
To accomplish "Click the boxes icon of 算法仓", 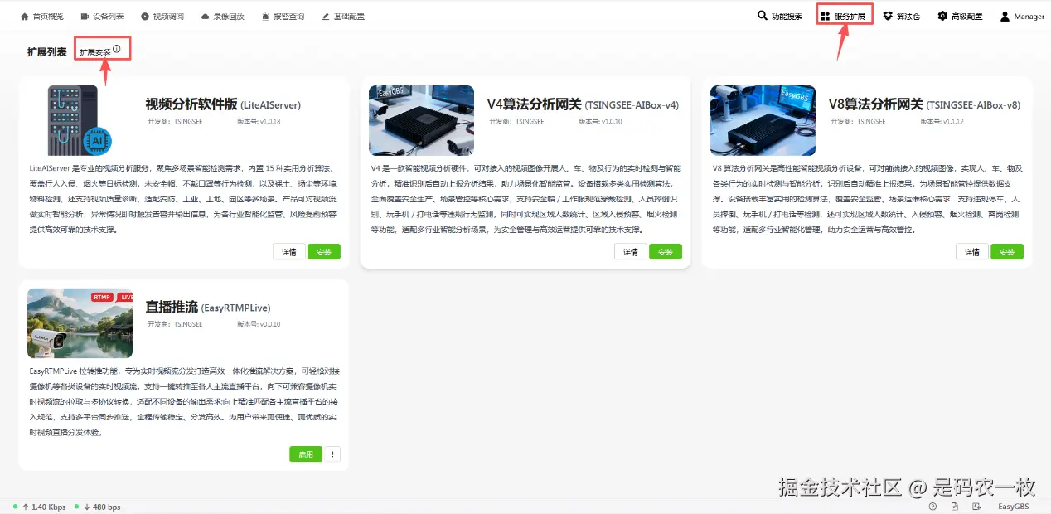I will pyautogui.click(x=888, y=16).
